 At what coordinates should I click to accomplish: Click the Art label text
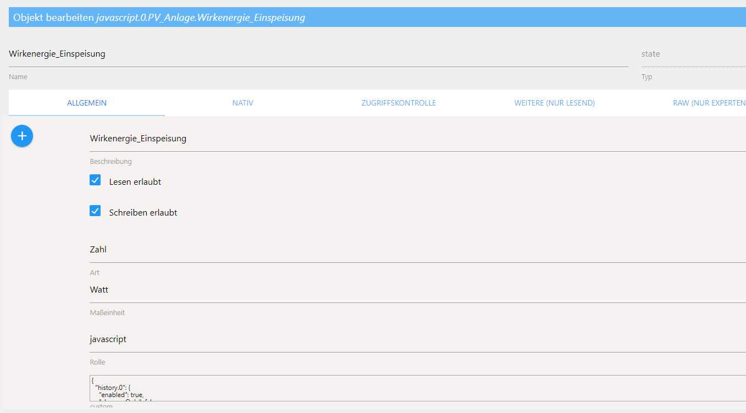click(x=95, y=273)
